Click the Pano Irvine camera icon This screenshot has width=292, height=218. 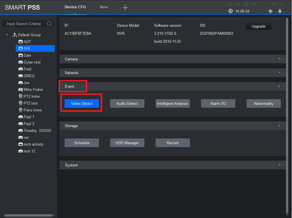[x=21, y=110]
